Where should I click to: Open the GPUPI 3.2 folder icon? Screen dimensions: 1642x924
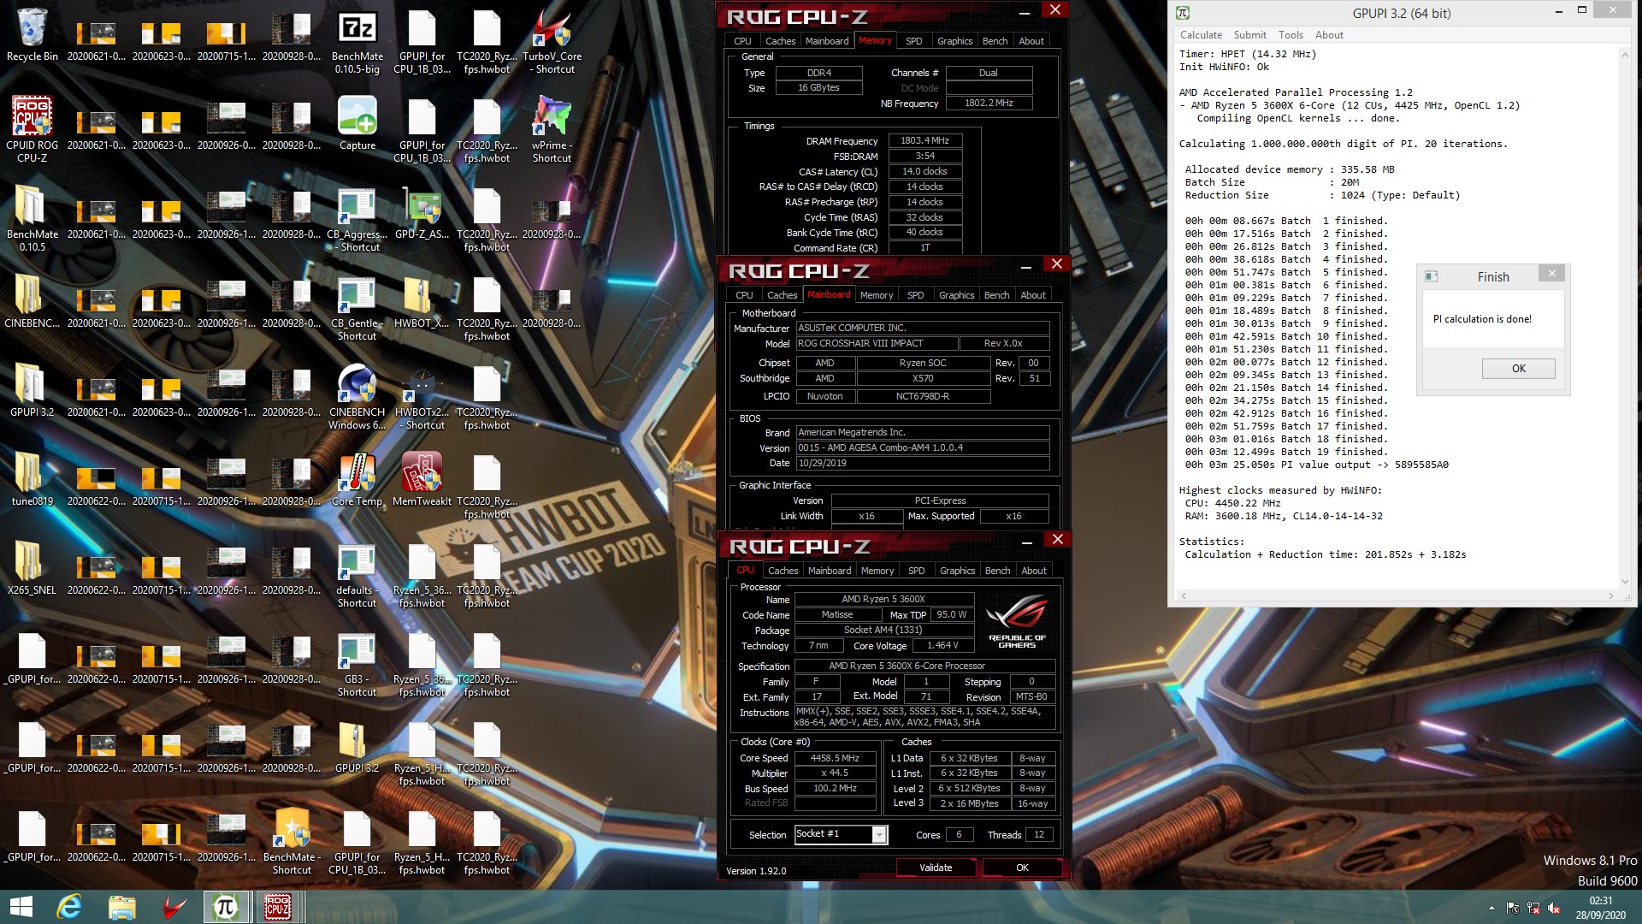pos(32,390)
